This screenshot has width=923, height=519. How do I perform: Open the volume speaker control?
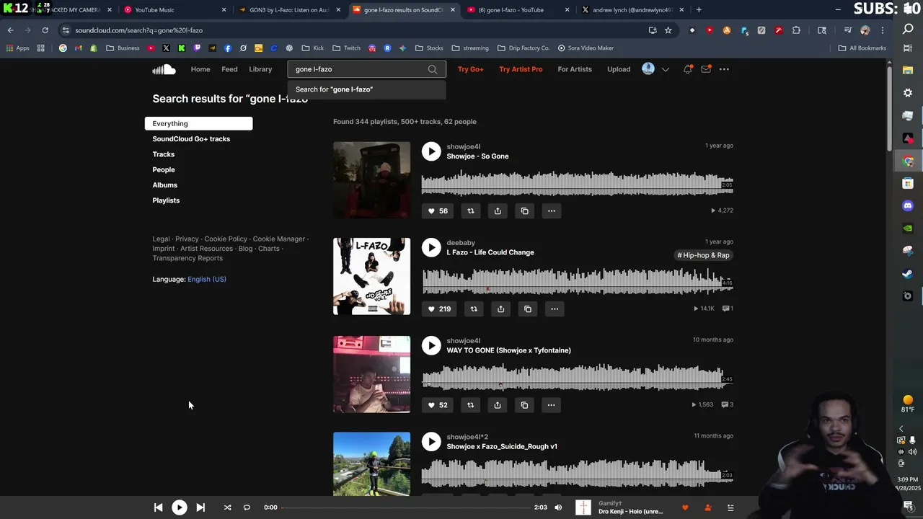point(558,507)
